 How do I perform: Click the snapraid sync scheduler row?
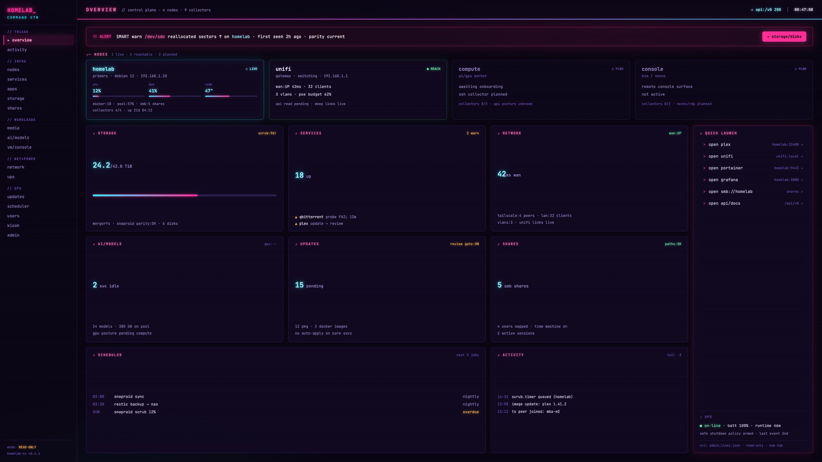pyautogui.click(x=286, y=397)
